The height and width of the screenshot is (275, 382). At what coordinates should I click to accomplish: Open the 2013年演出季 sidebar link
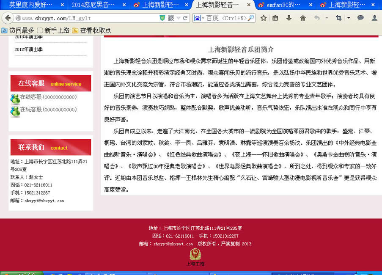(28, 37)
